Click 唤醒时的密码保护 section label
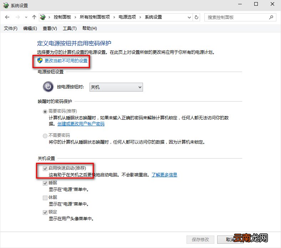 55,102
